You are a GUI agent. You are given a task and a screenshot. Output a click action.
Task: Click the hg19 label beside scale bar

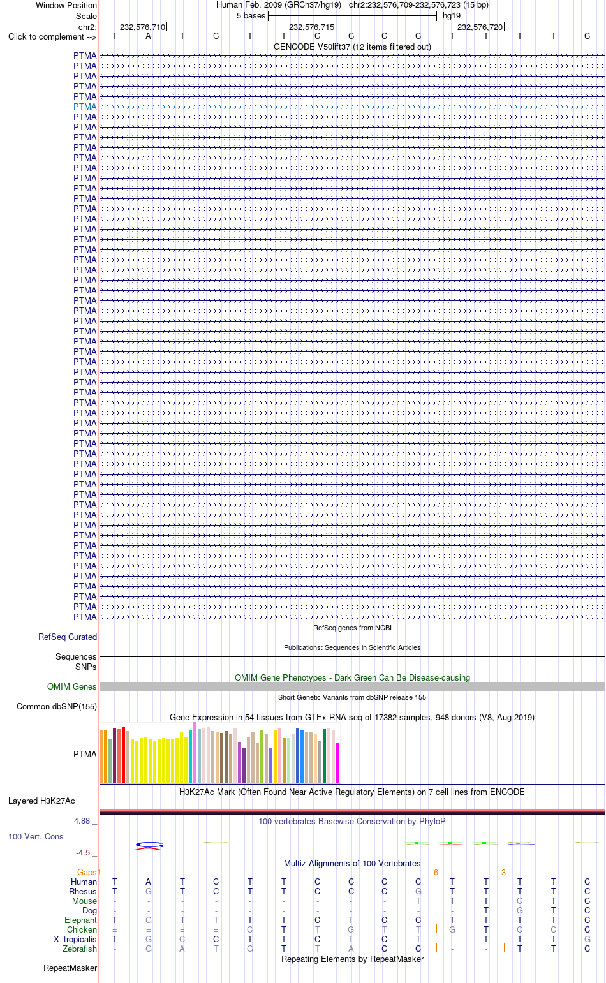tap(452, 16)
